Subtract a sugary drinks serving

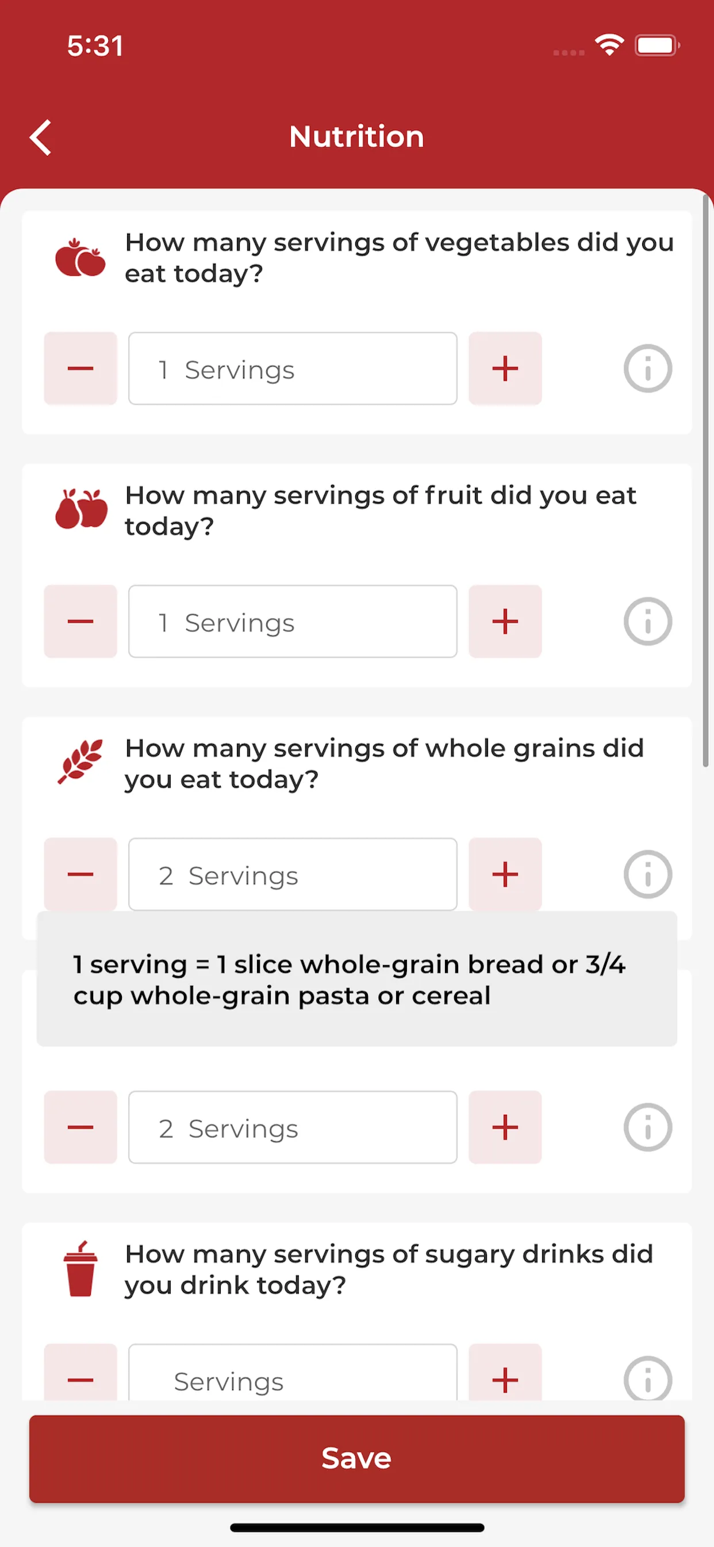[x=80, y=1378]
